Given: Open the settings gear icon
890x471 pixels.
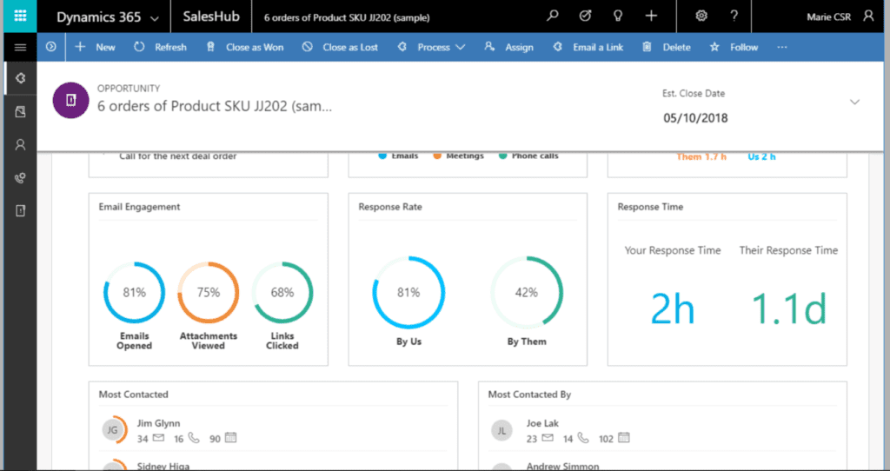Looking at the screenshot, I should tap(702, 17).
